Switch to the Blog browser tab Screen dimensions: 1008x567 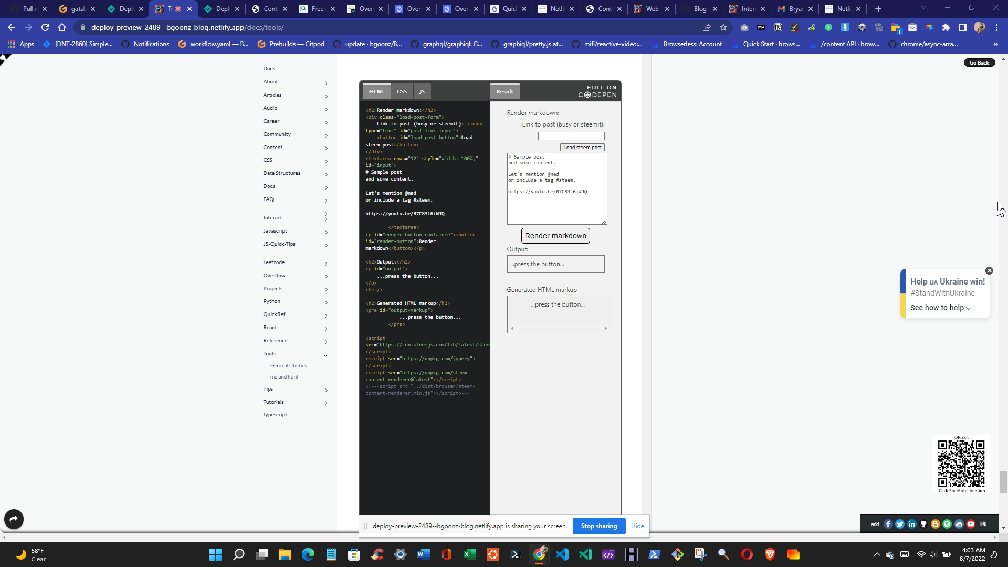[x=700, y=9]
